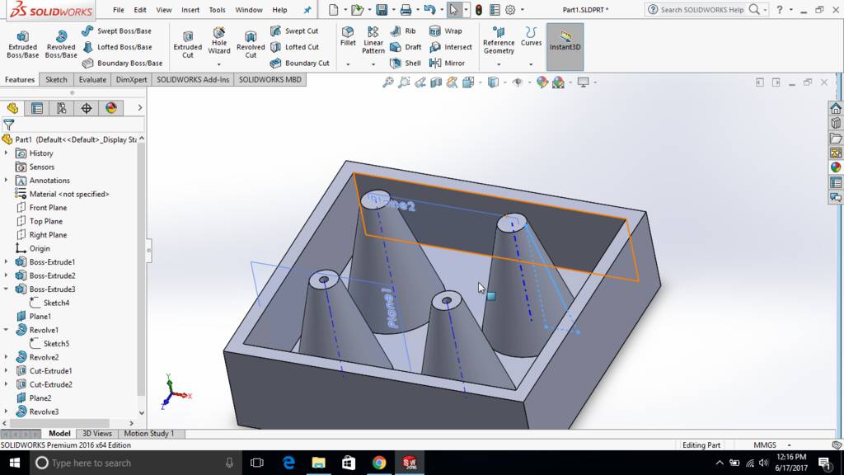Open the Insert menu

pos(190,10)
